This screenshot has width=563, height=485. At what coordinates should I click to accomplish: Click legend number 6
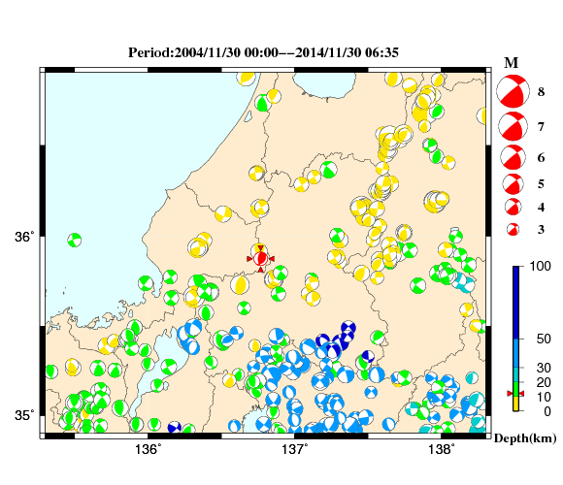coord(541,157)
